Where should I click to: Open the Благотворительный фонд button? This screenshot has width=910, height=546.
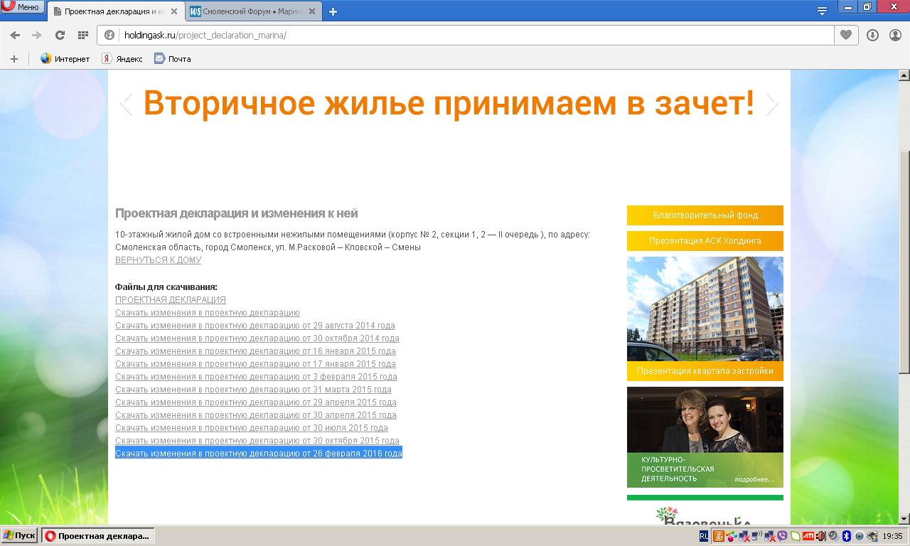(x=705, y=215)
